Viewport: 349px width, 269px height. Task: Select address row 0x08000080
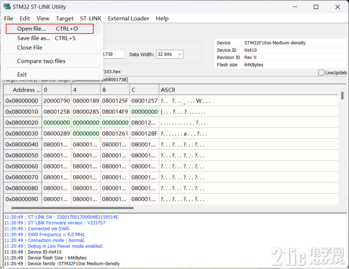tap(22, 188)
